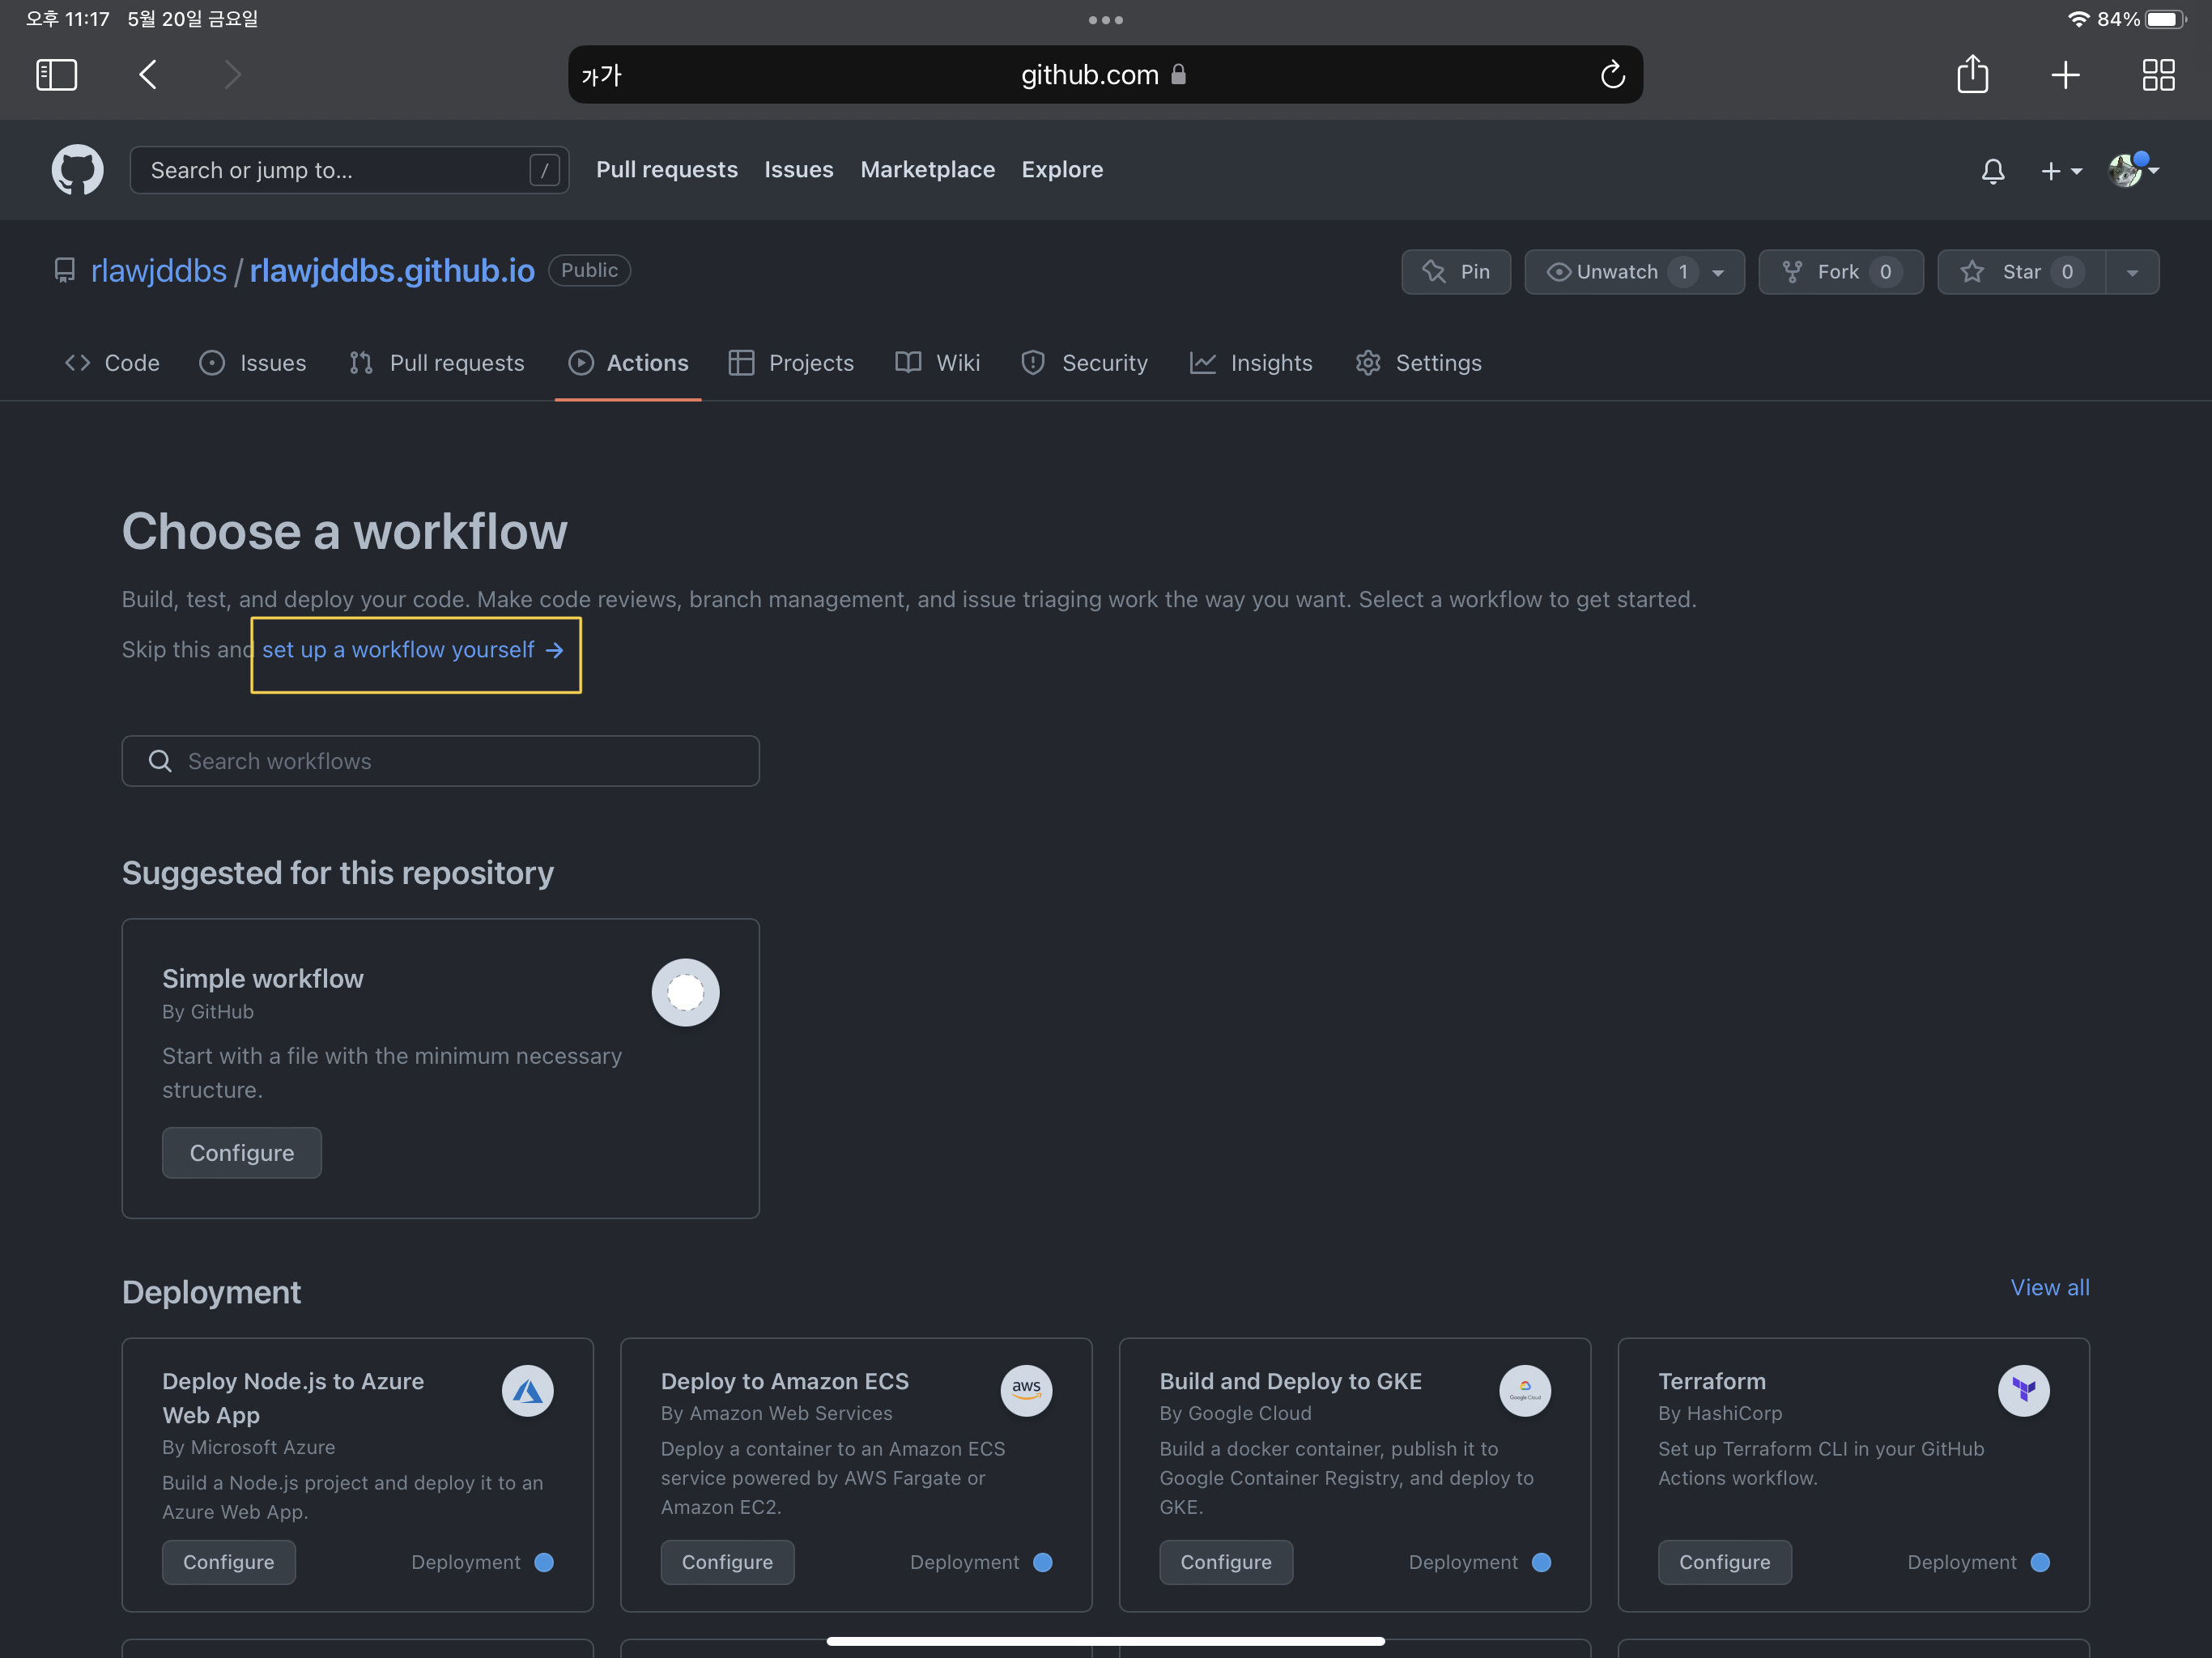
Task: Click Configure on Terraform card
Action: pos(1724,1562)
